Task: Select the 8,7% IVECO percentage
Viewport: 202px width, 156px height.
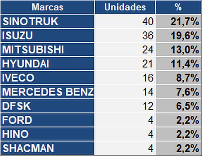Action: click(187, 78)
